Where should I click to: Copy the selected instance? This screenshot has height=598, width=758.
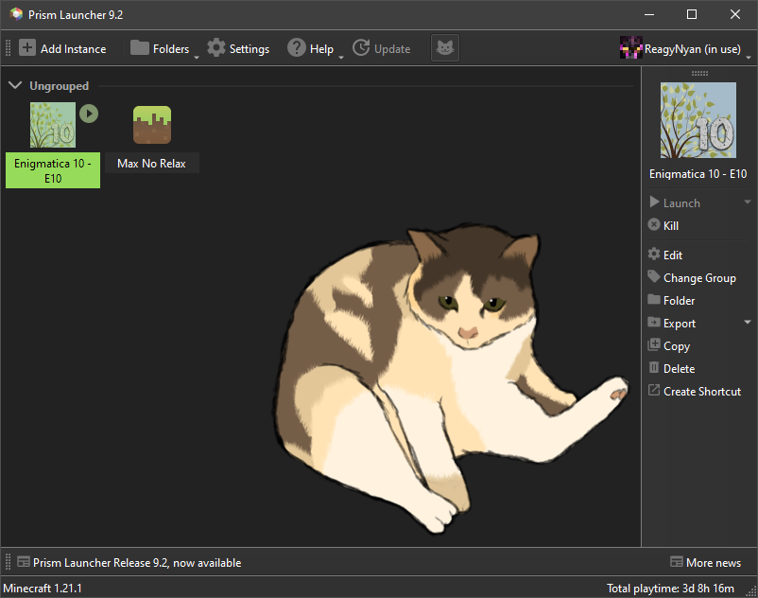(677, 346)
